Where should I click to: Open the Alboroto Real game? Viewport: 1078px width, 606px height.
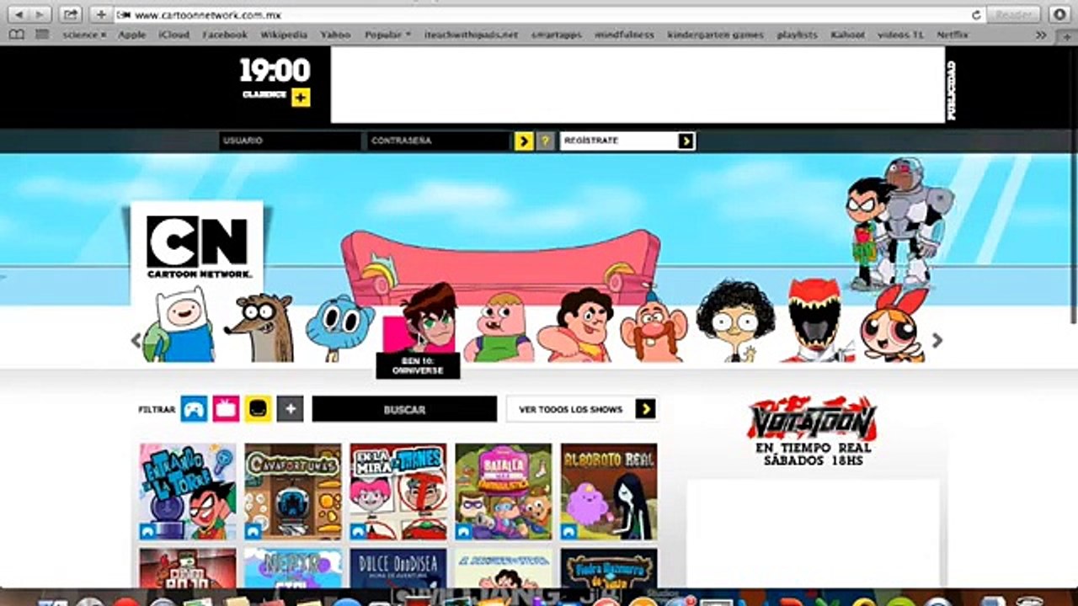(609, 492)
